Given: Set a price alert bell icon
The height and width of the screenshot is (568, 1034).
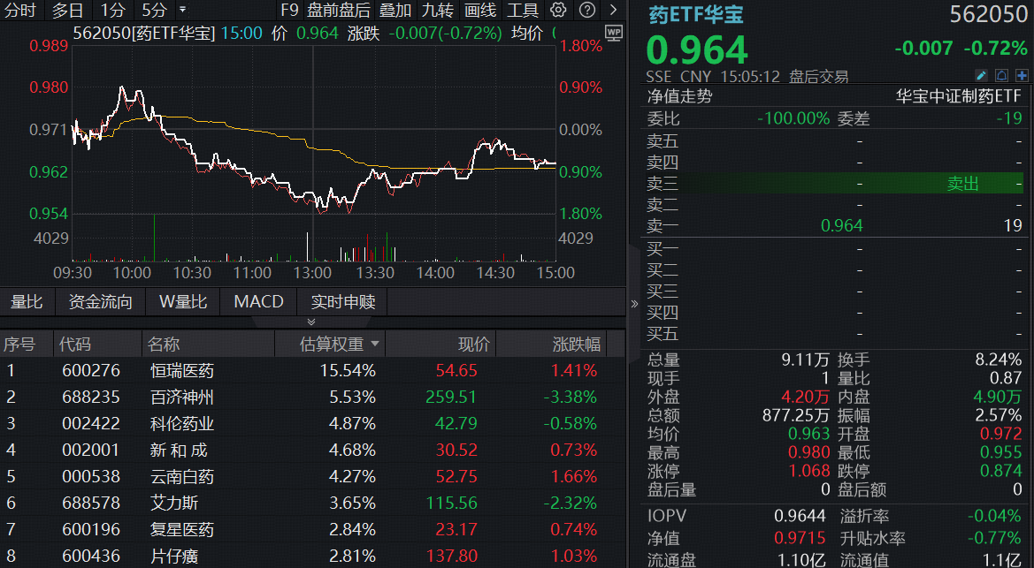Looking at the screenshot, I should click(1001, 75).
